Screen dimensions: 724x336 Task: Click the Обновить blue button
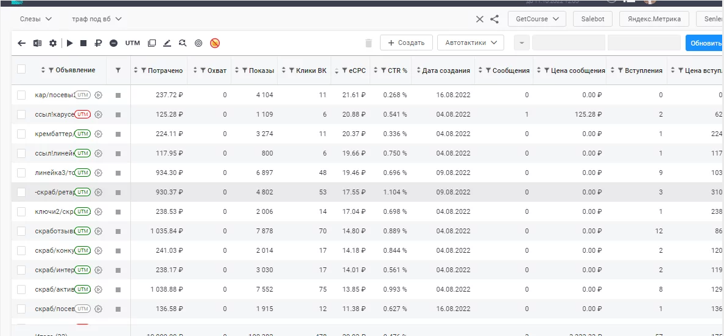click(x=705, y=43)
